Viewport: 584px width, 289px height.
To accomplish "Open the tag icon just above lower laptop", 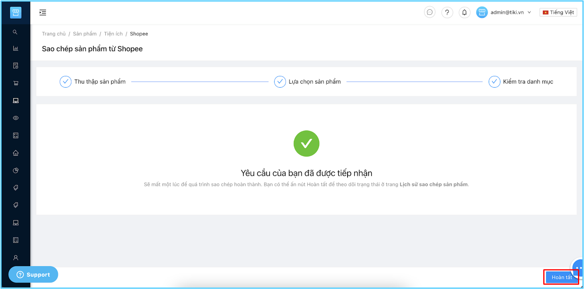I will point(16,205).
